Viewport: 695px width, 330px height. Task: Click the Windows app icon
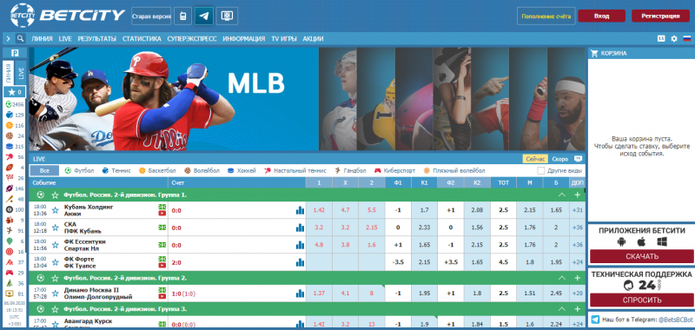[662, 241]
